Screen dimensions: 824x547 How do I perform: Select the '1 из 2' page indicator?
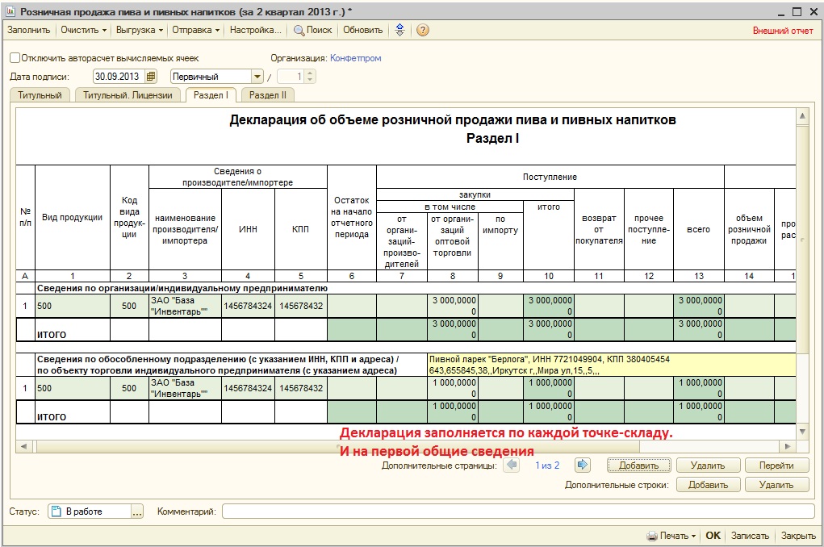click(x=547, y=465)
